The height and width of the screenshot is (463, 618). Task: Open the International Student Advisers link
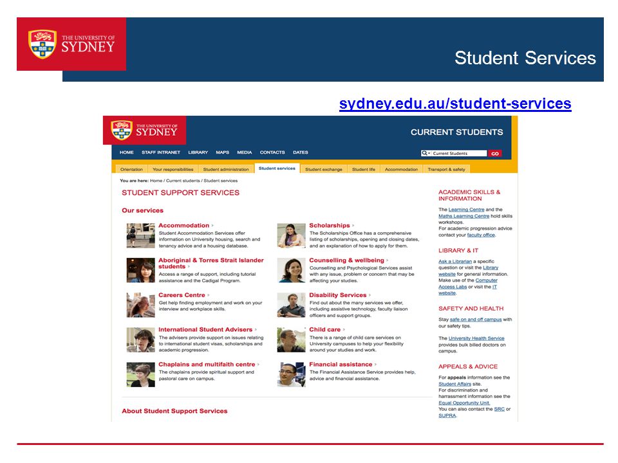coord(205,330)
